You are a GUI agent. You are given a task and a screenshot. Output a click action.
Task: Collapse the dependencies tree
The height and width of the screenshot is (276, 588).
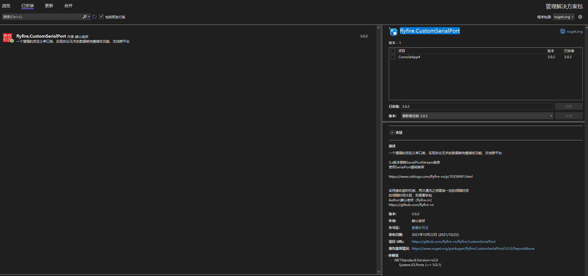tap(386, 256)
